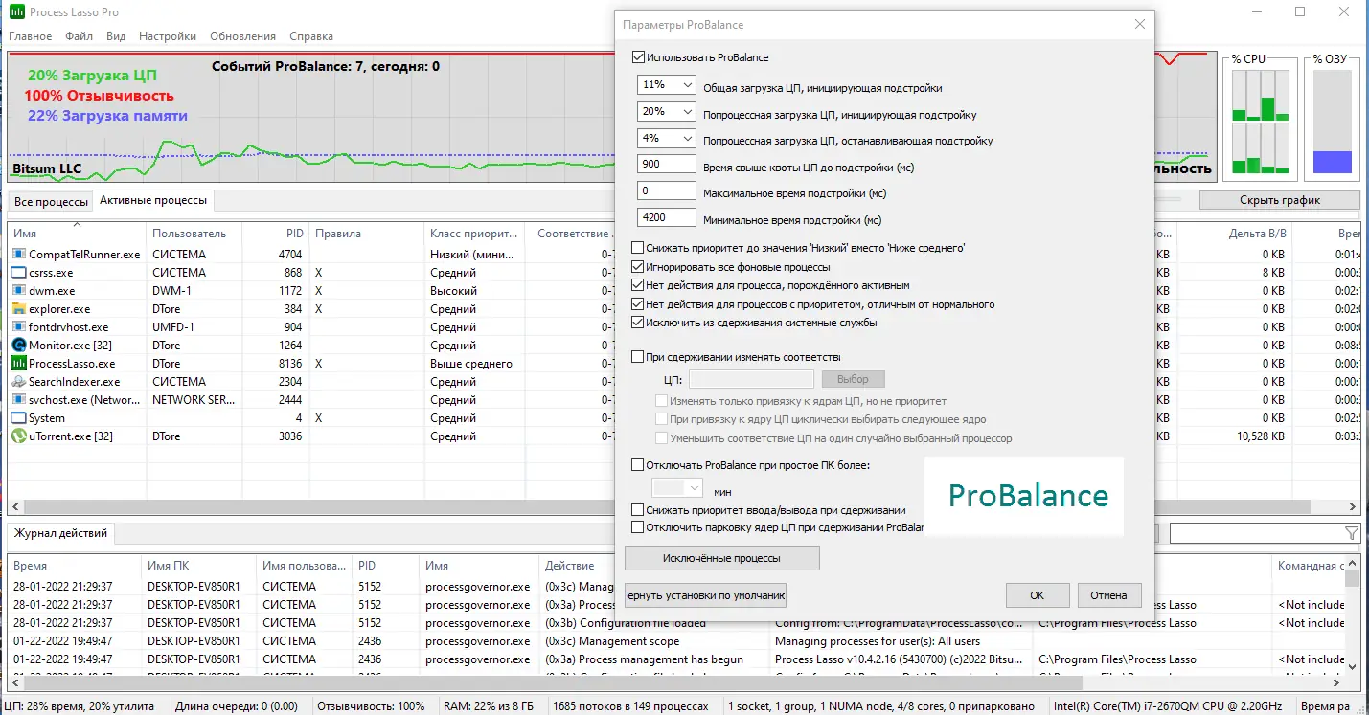1369x715 pixels.
Task: Open the Настройки menu
Action: [167, 35]
